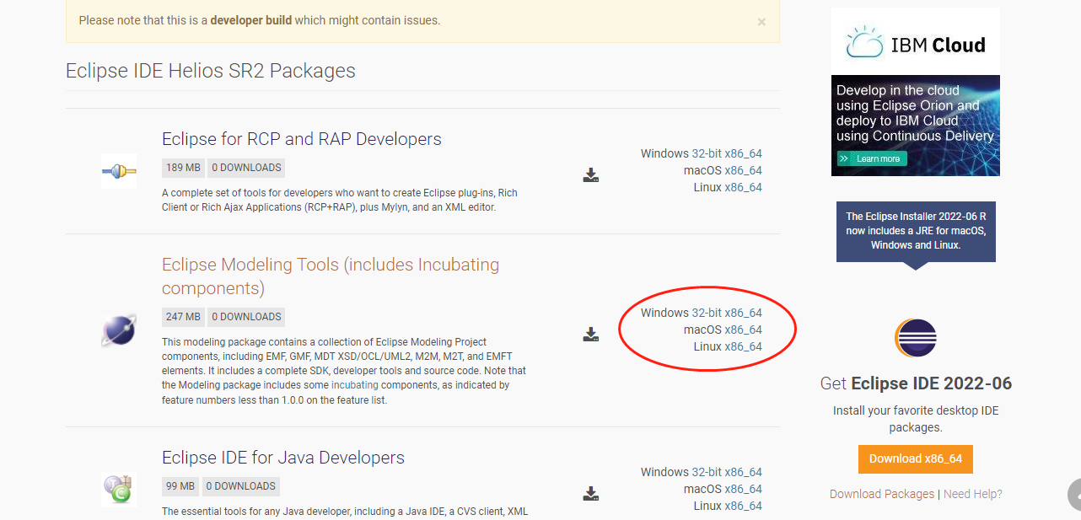
Task: Click Learn more in the IBM ad
Action: (872, 158)
